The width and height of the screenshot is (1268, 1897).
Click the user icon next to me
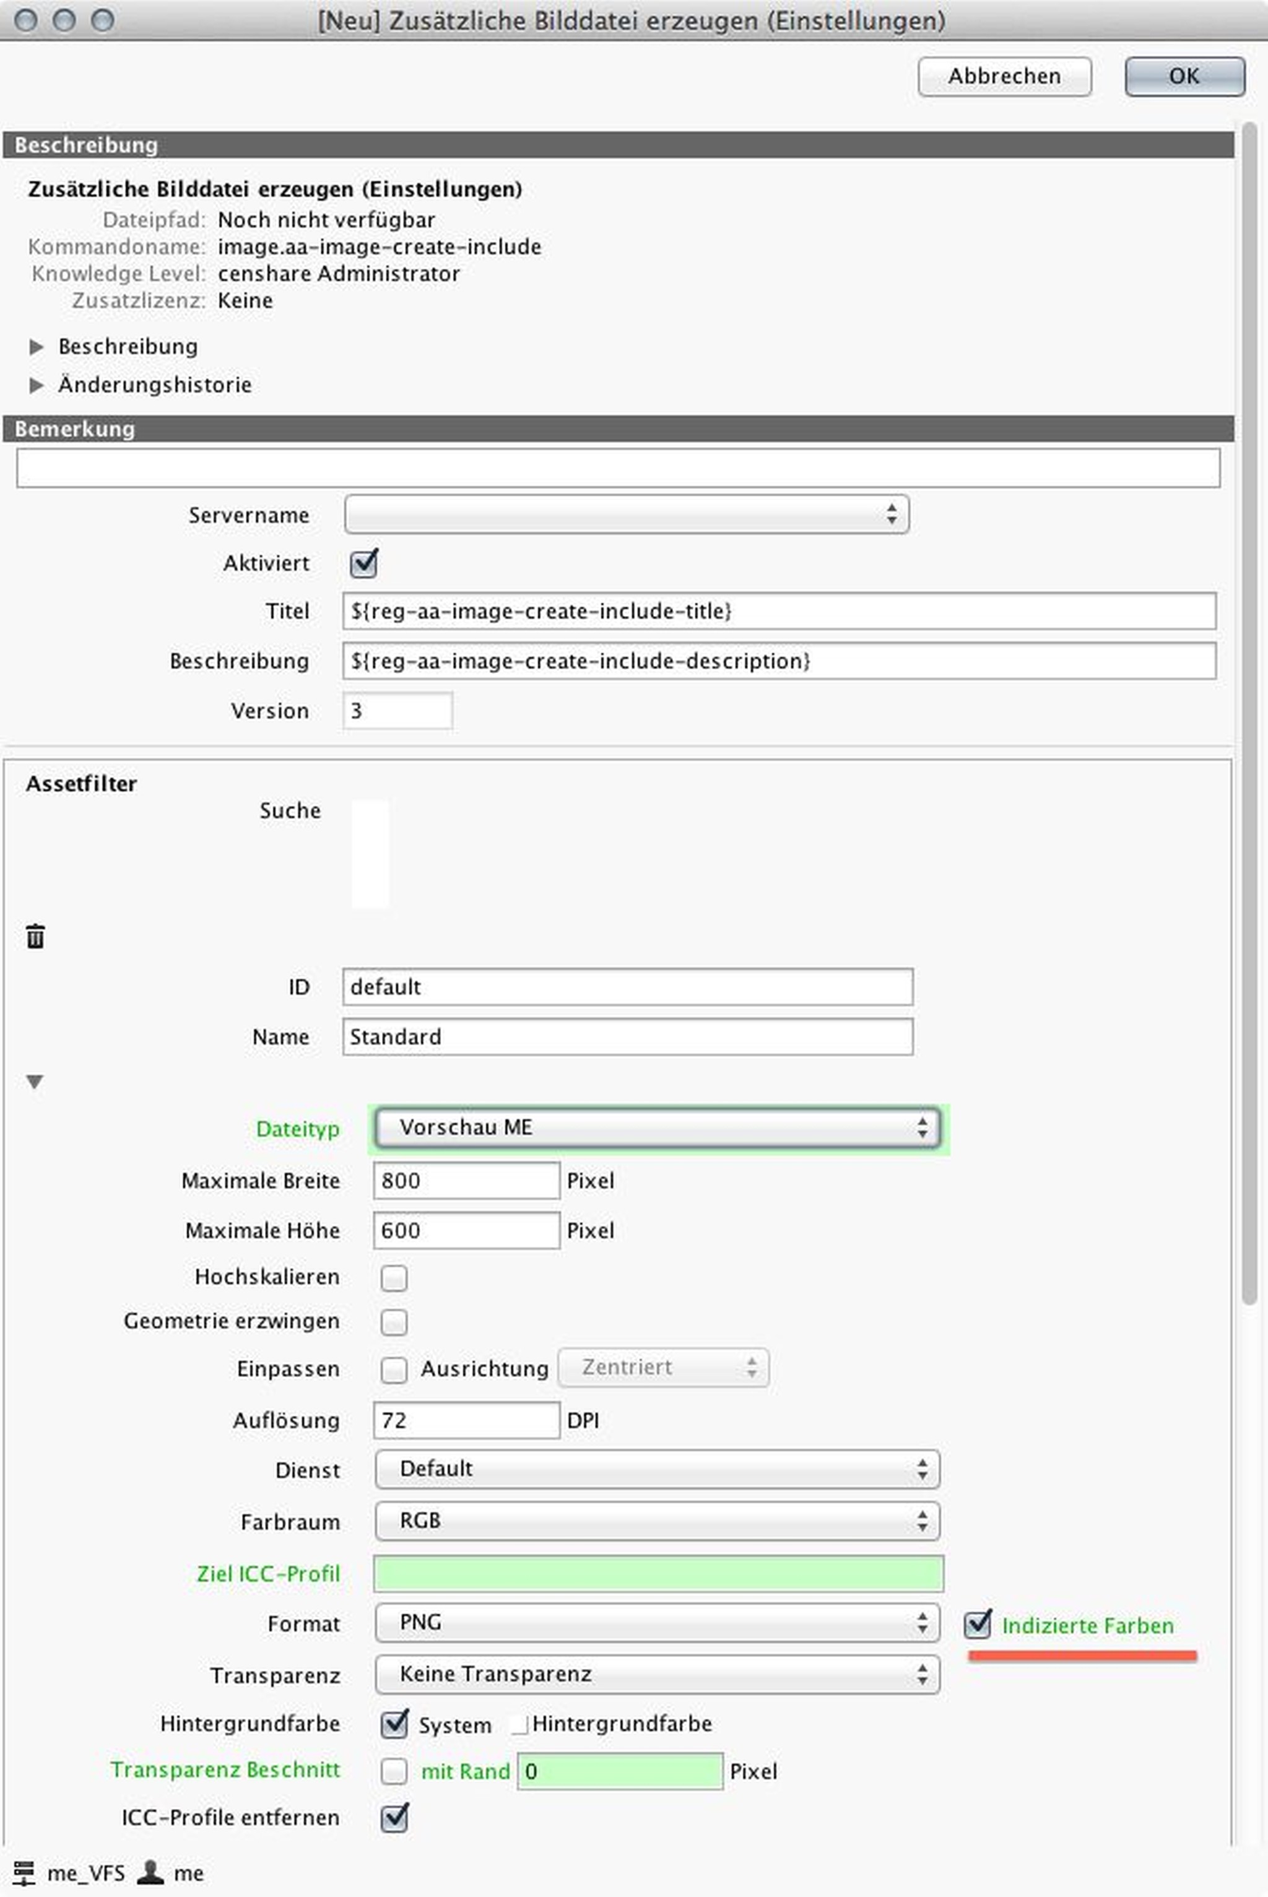click(x=150, y=1872)
